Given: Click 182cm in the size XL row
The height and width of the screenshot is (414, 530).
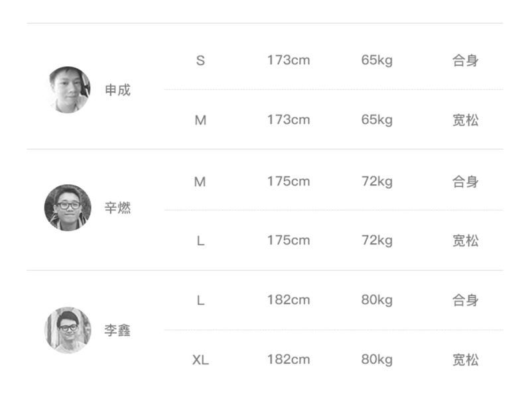Looking at the screenshot, I should pos(289,360).
